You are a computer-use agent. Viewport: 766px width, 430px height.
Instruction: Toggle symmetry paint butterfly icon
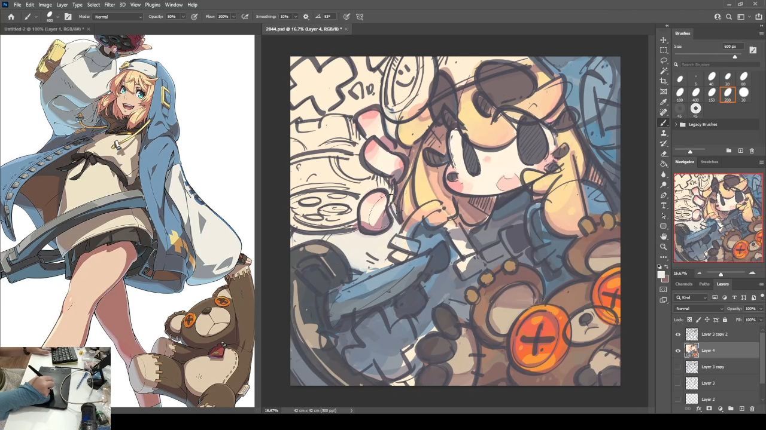click(360, 17)
